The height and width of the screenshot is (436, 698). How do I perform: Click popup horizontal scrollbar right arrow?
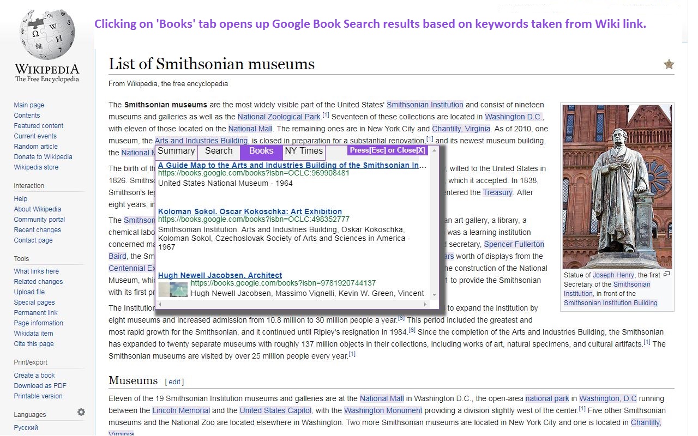[425, 304]
